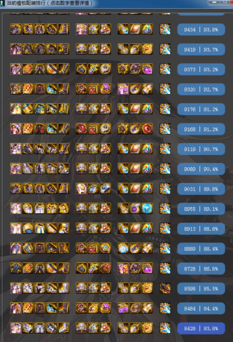This screenshot has height=342, width=233.
Task: Click the blue pendant necklace icon in the 9031 row
Action: tap(94, 189)
